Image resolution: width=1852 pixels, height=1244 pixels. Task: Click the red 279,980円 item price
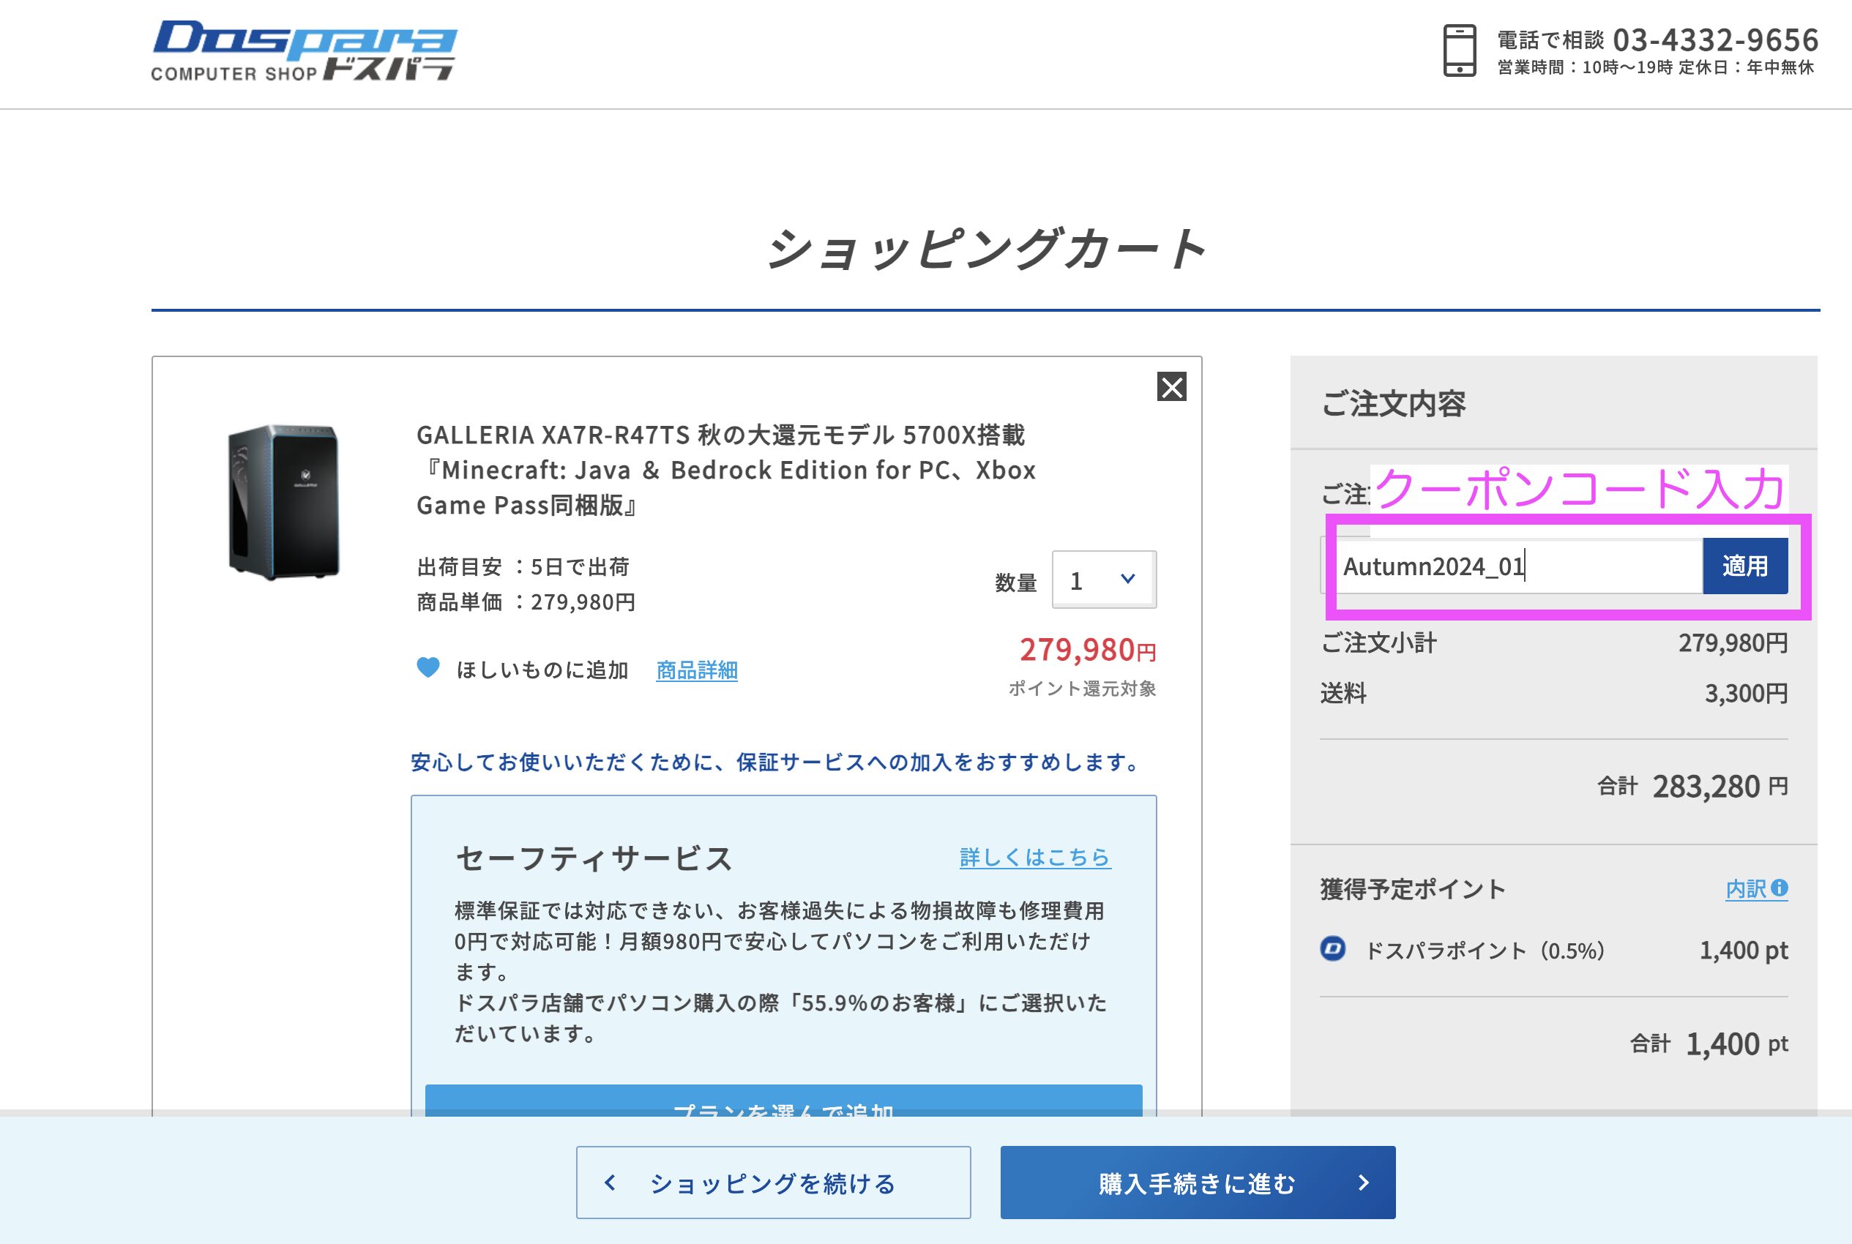pyautogui.click(x=1088, y=650)
